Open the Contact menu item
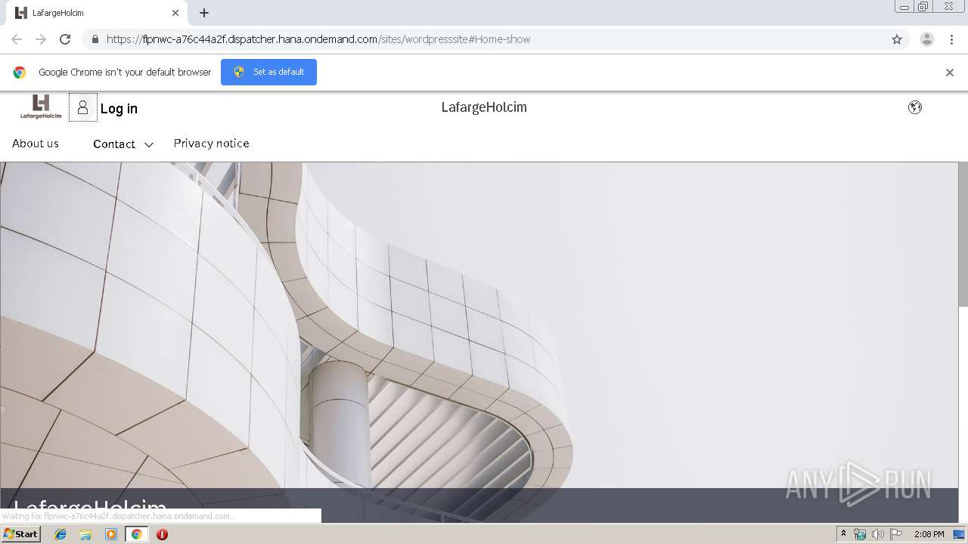The height and width of the screenshot is (544, 968). [x=114, y=144]
